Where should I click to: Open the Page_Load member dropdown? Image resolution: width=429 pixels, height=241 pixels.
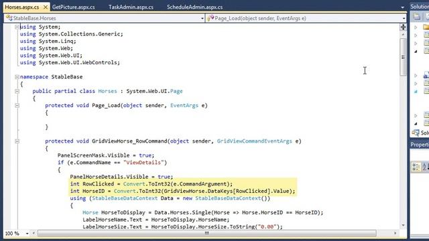click(x=404, y=19)
